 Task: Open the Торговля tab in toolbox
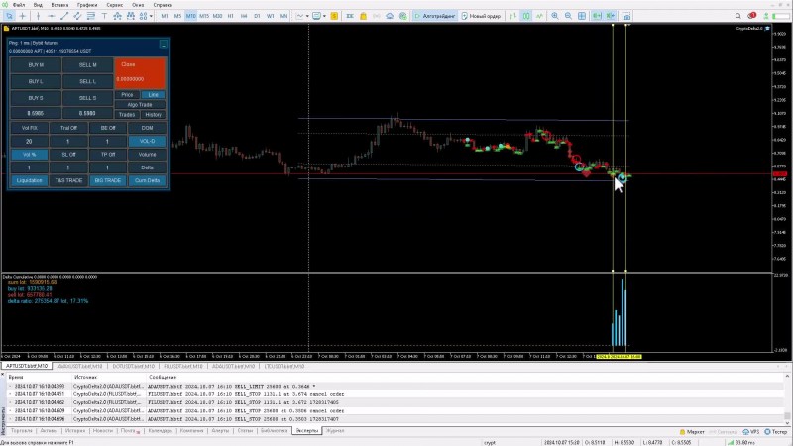click(21, 431)
